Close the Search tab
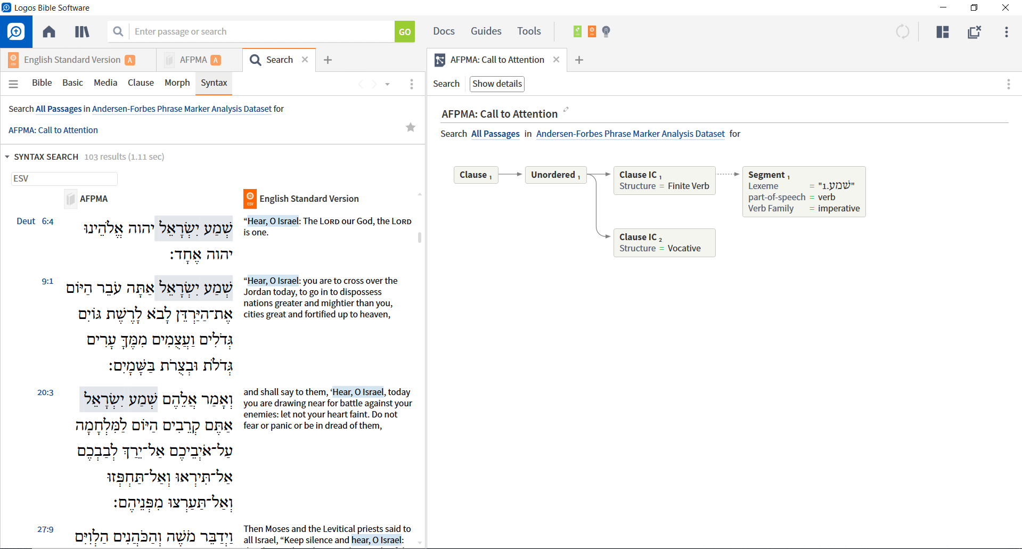Image resolution: width=1022 pixels, height=549 pixels. pos(305,60)
